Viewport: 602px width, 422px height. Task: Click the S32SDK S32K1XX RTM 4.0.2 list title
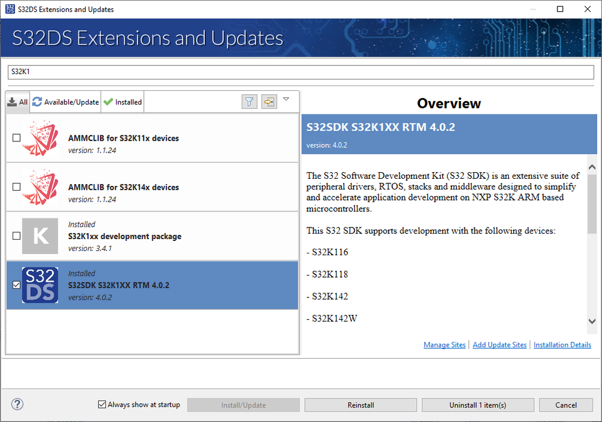coord(119,285)
